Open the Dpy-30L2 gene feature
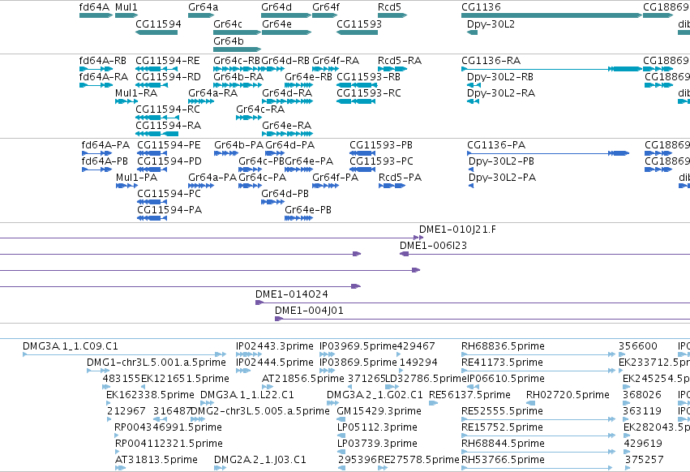 coord(472,32)
